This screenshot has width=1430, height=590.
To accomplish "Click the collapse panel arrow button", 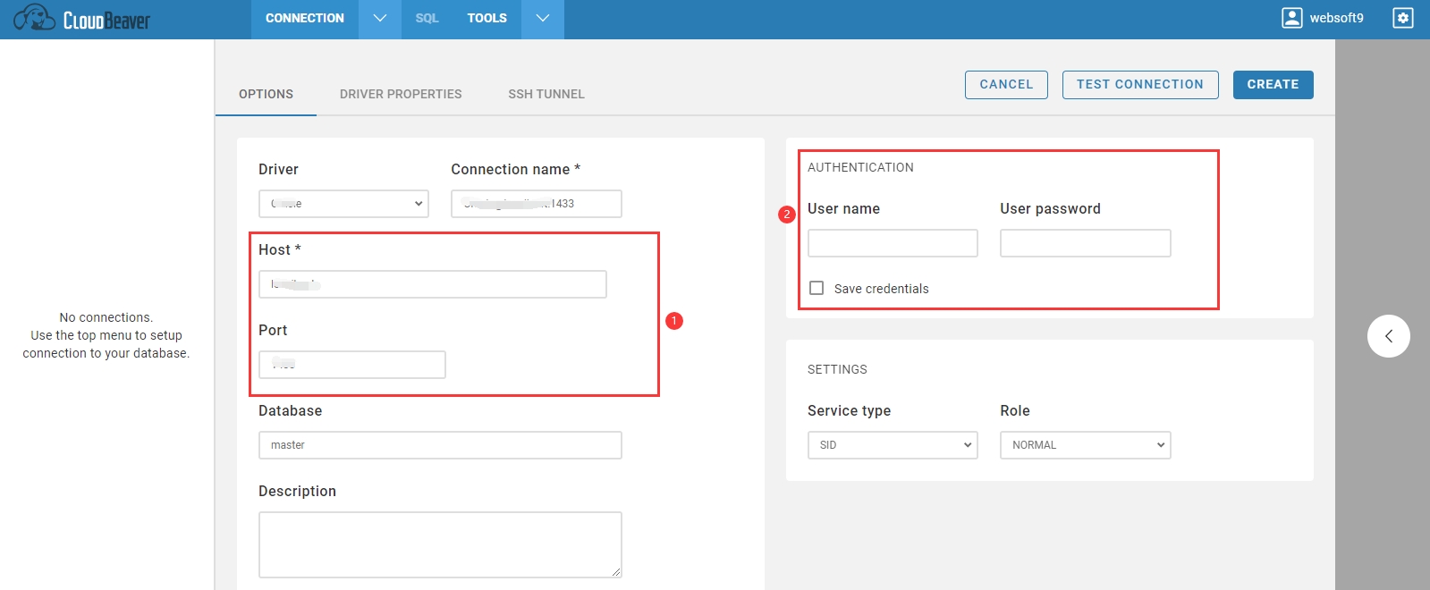I will (x=1388, y=336).
